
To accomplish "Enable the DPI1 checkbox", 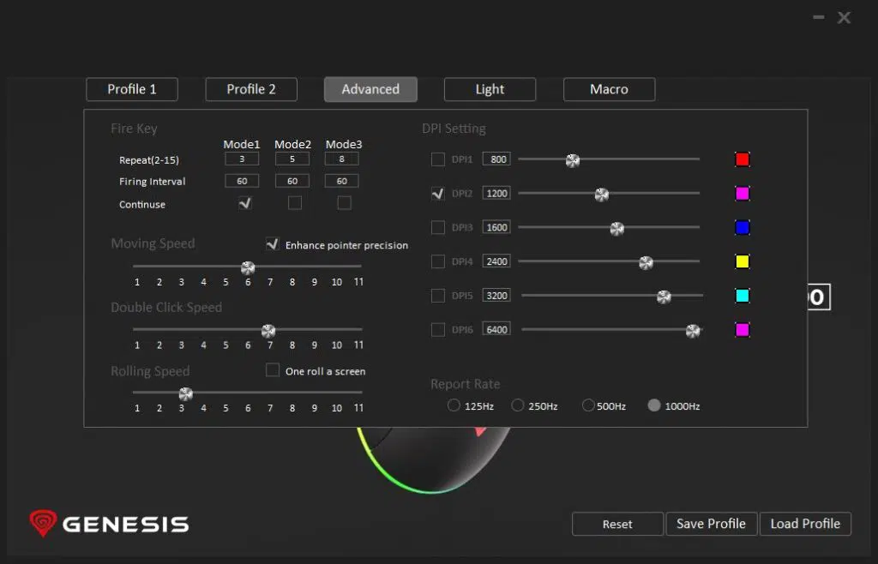I will pyautogui.click(x=438, y=159).
